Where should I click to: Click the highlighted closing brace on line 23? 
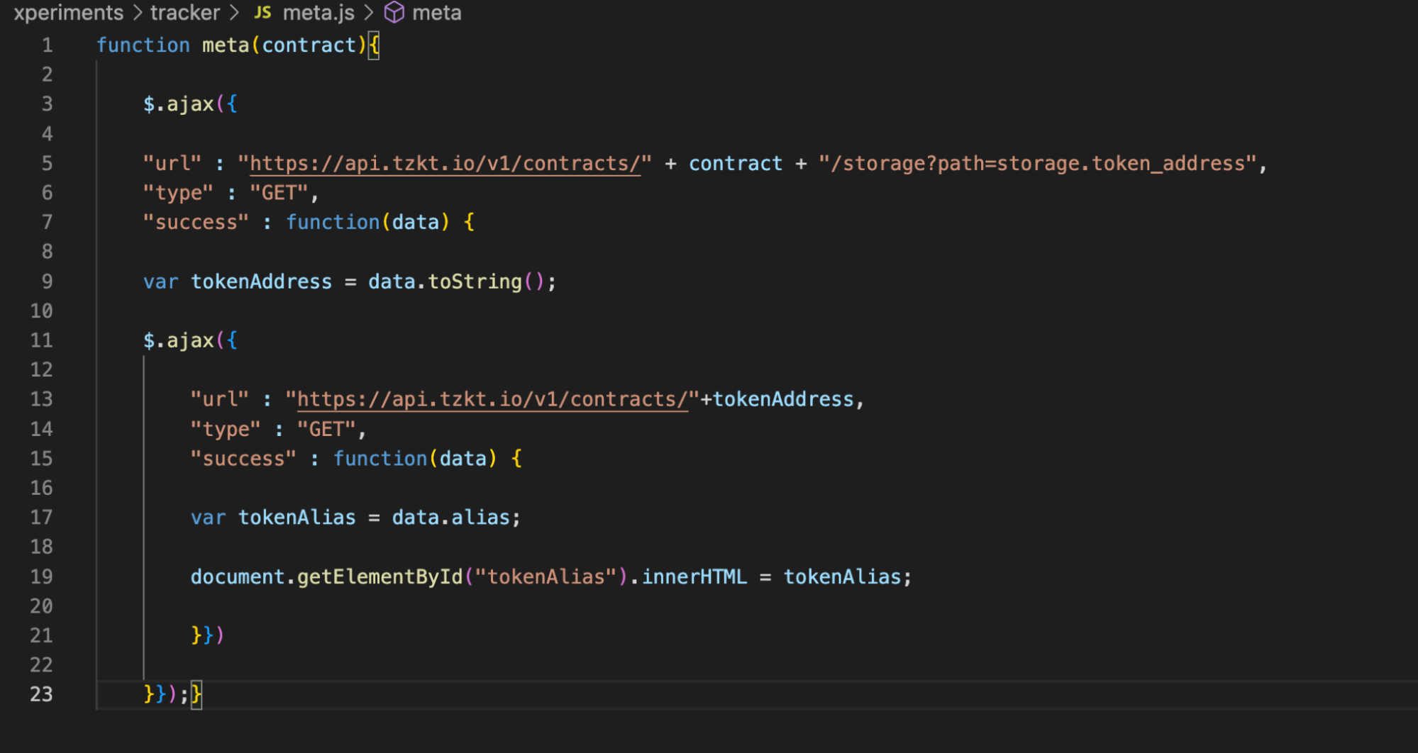[x=196, y=694]
